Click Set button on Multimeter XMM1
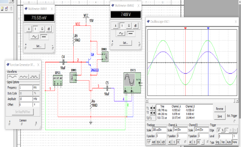 (x=39, y=46)
